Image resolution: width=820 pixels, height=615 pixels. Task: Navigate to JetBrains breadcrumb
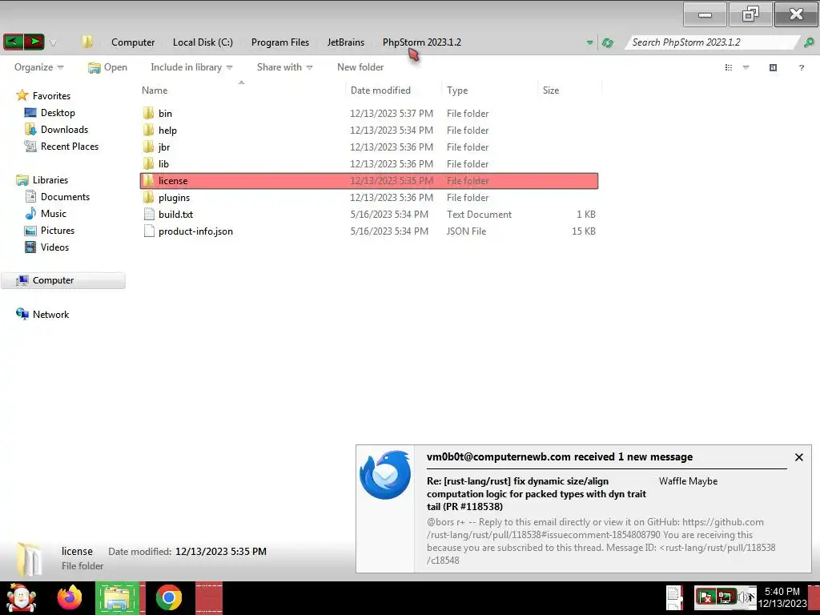346,42
